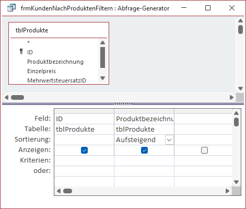Viewport: 246px width, 209px height.
Task: Uncheck Anzeigen checkbox for ID column
Action: 84,150
